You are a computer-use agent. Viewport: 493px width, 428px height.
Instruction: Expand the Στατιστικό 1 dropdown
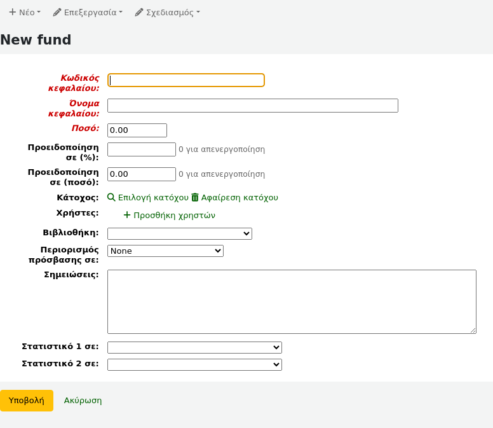click(194, 347)
